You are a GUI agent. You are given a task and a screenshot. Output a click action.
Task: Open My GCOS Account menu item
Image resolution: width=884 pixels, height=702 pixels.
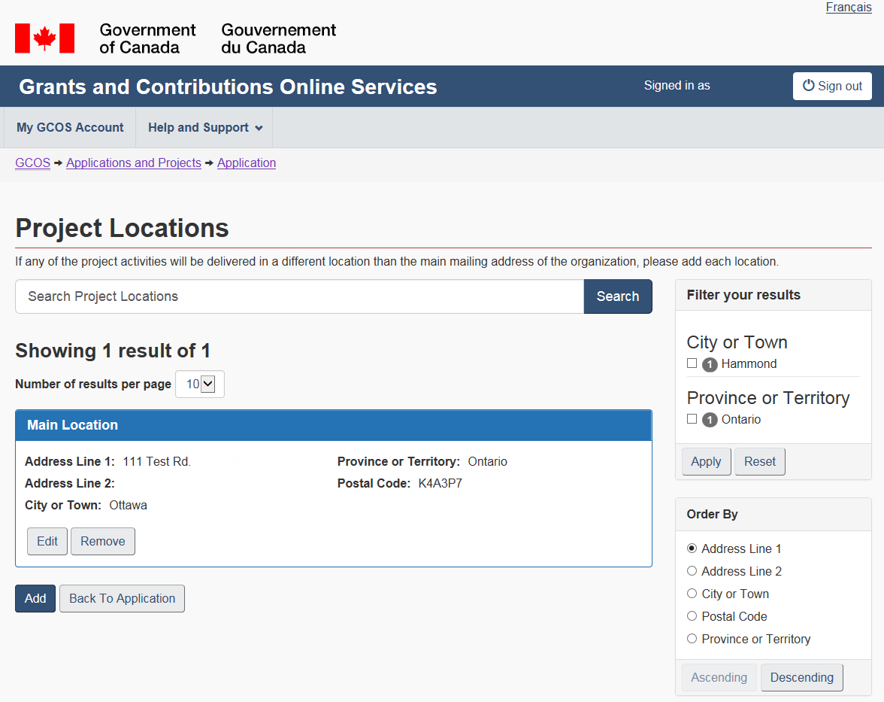(x=70, y=127)
